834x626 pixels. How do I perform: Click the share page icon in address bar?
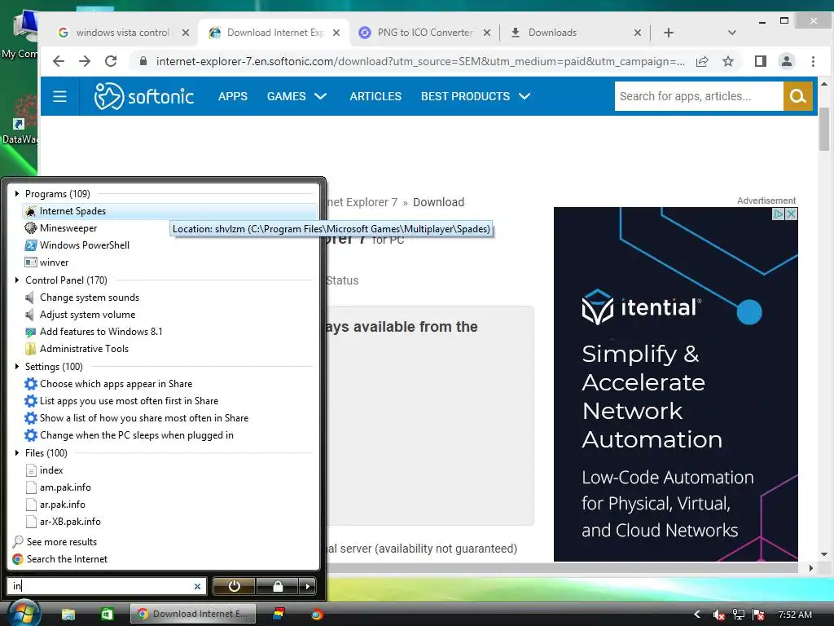pyautogui.click(x=702, y=61)
